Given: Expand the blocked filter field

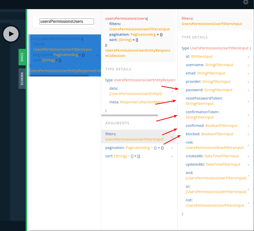Looking at the screenshot, I should pyautogui.click(x=248, y=134).
